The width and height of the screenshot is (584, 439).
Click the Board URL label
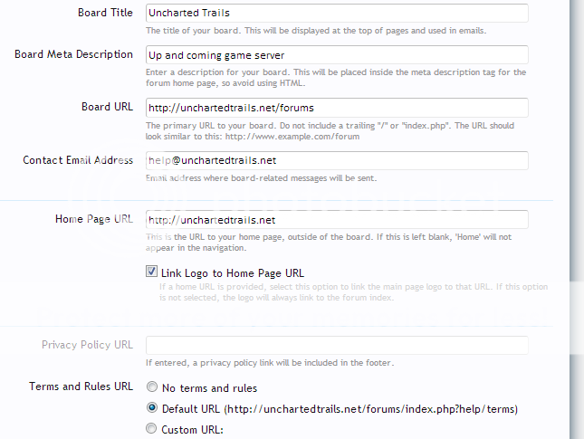pyautogui.click(x=107, y=107)
